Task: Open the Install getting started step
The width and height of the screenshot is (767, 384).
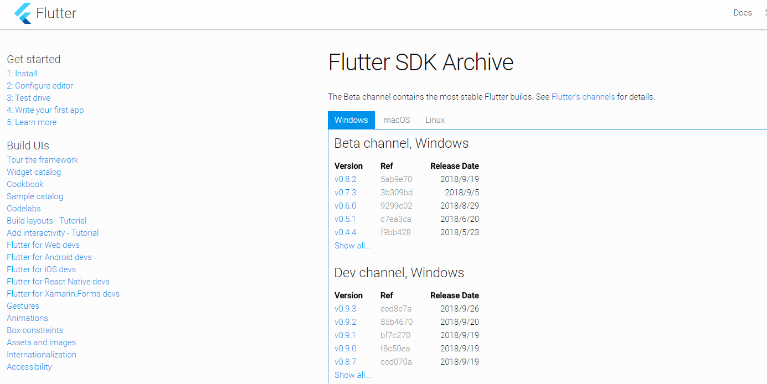Action: pyautogui.click(x=22, y=73)
